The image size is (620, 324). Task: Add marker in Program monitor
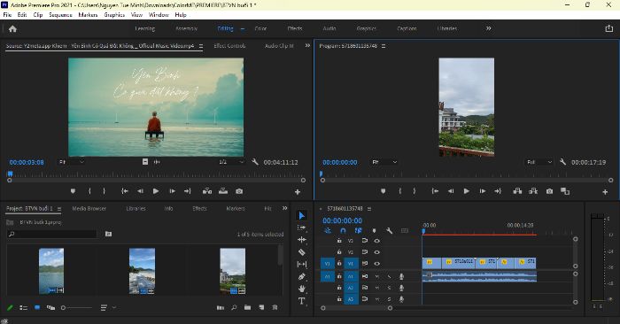point(384,191)
